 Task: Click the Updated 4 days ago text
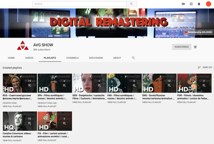[47, 103]
